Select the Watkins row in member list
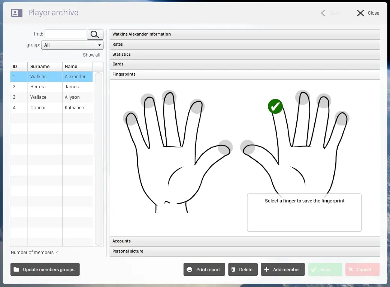 [x=51, y=77]
